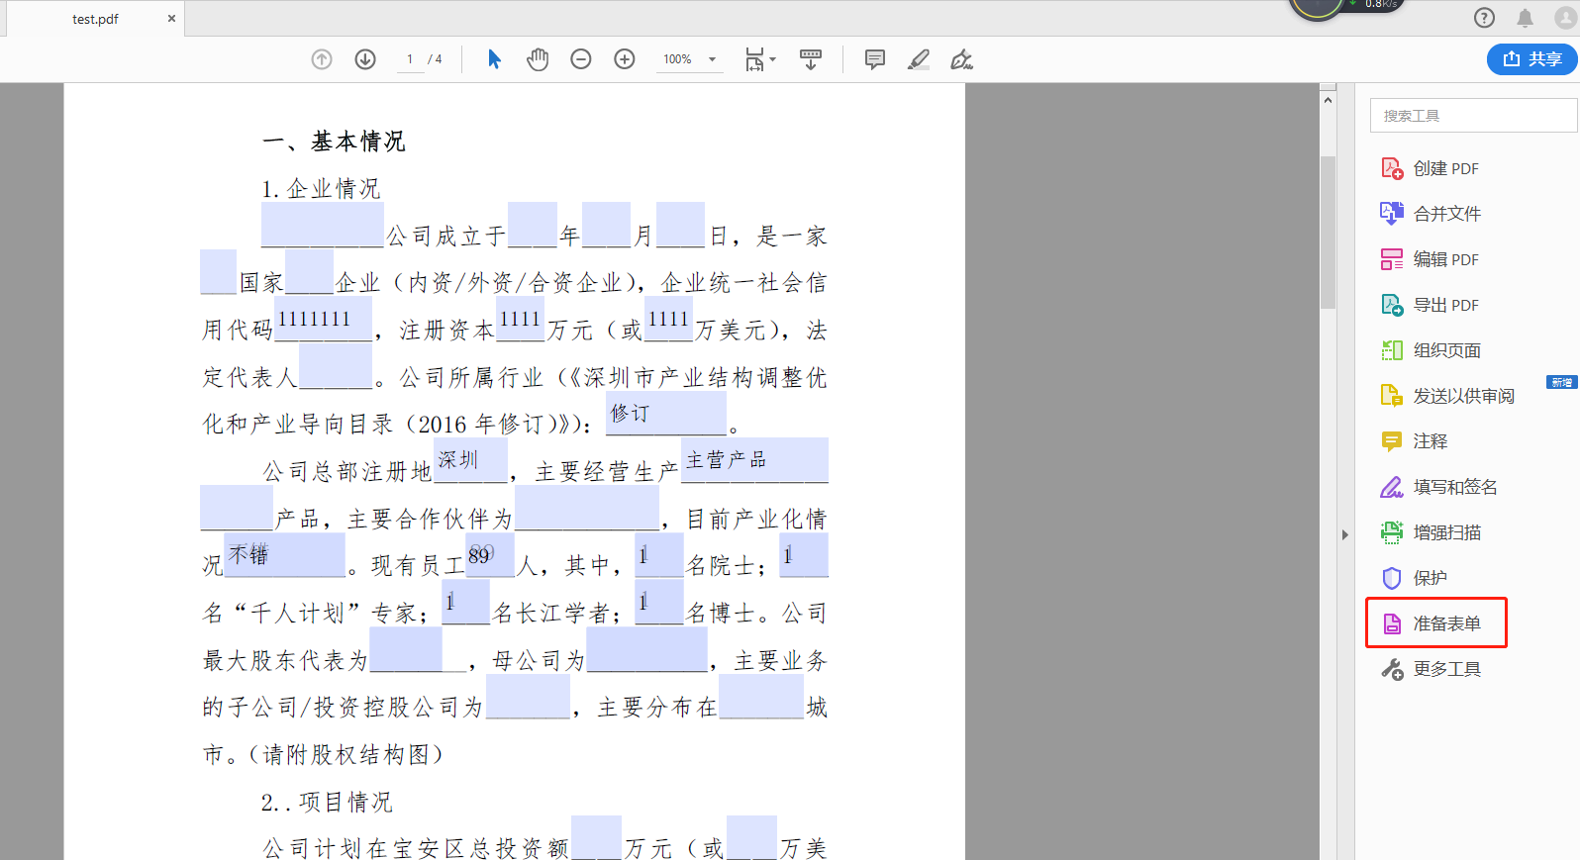Click the company name form field before 公司成立于
This screenshot has width=1580, height=860.
click(x=322, y=225)
